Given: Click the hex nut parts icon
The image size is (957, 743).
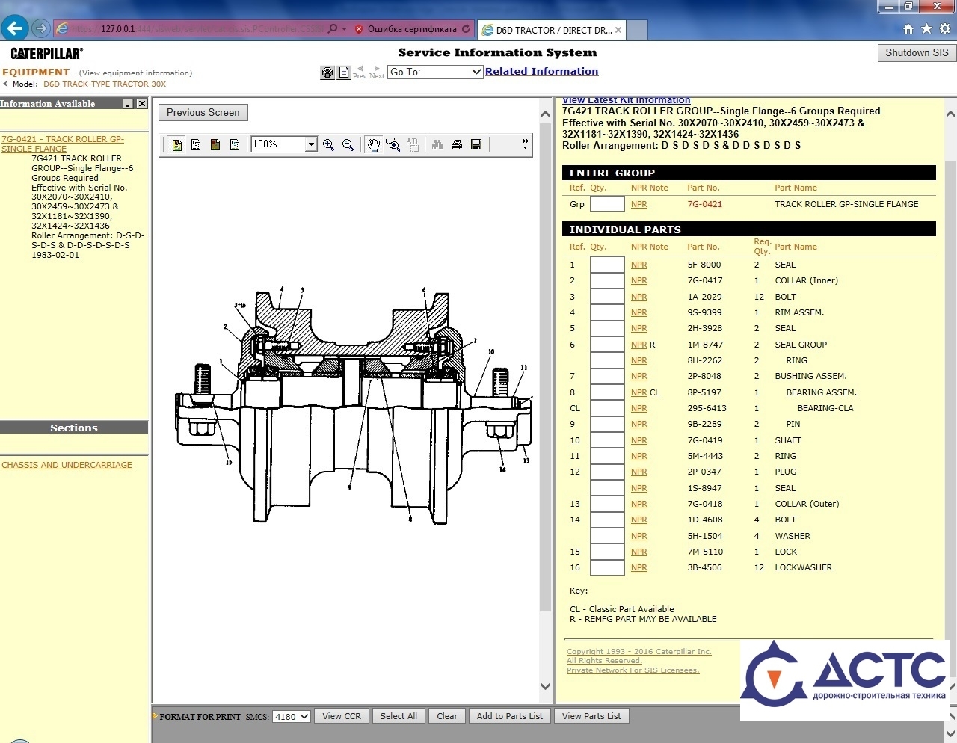Looking at the screenshot, I should pyautogui.click(x=327, y=73).
